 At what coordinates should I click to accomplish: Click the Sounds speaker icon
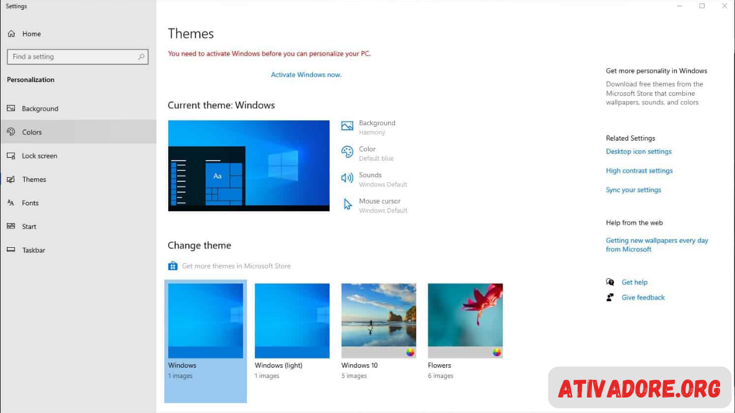pyautogui.click(x=347, y=178)
